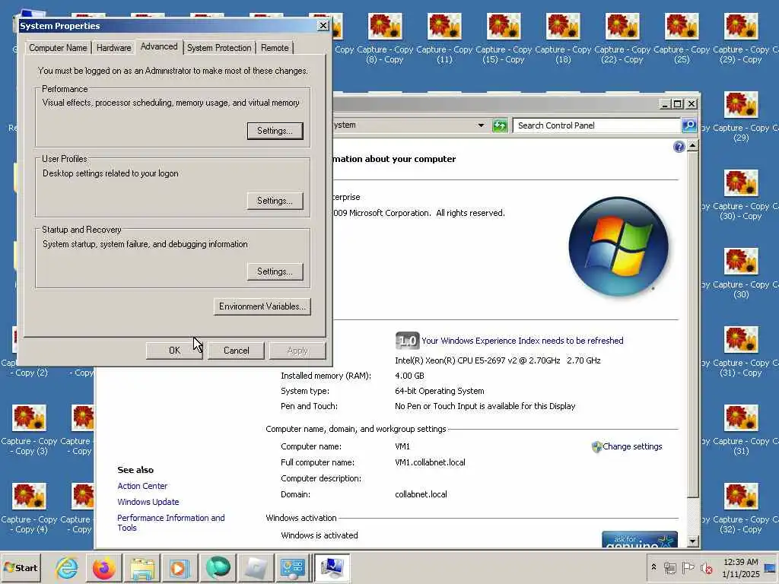Switch to the Computer Name tab
Viewport: 779px width, 584px height.
[58, 48]
